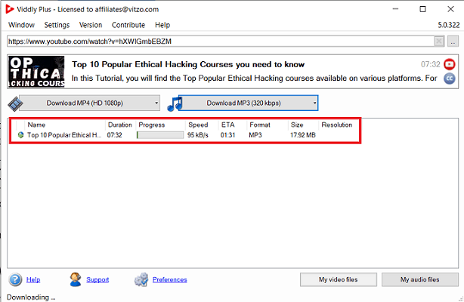Click the gears Preferences icon

(x=141, y=279)
